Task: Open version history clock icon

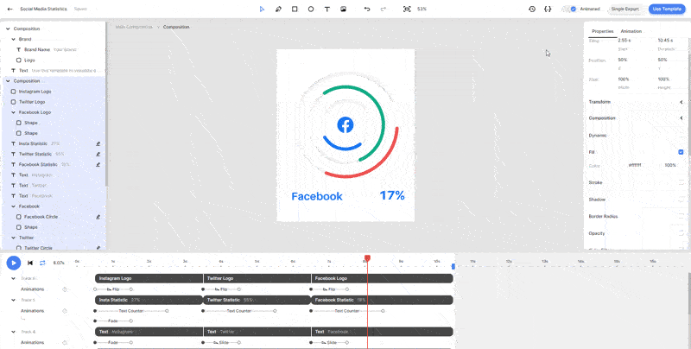Action: pos(532,9)
